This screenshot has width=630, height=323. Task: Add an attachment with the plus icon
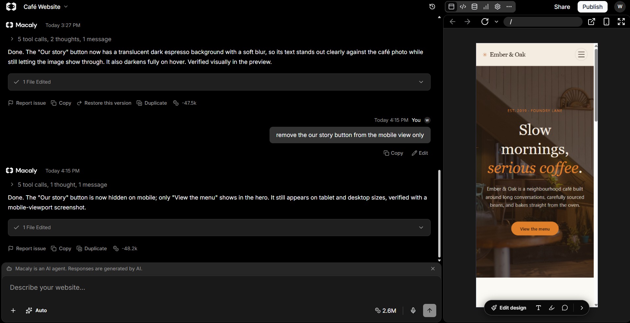point(13,310)
